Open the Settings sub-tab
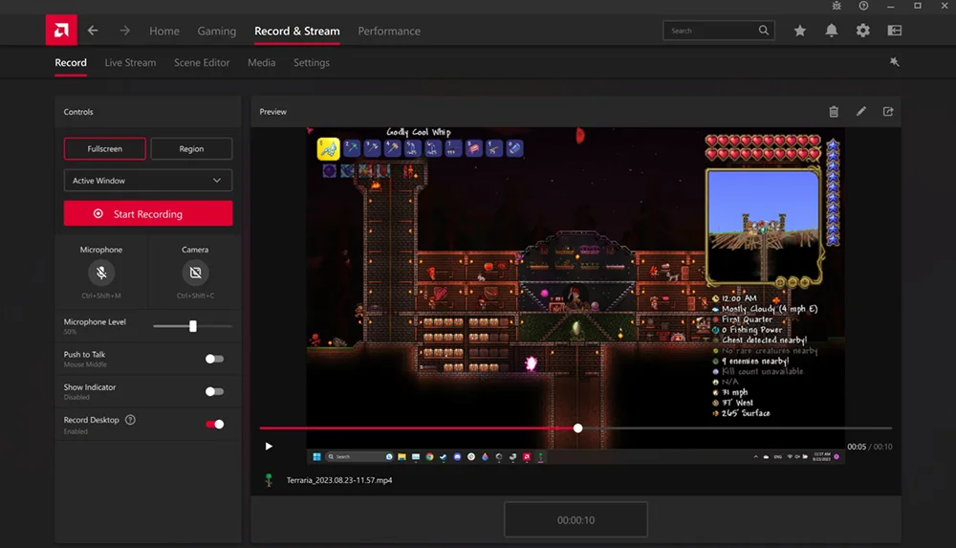Viewport: 956px width, 548px height. point(312,63)
